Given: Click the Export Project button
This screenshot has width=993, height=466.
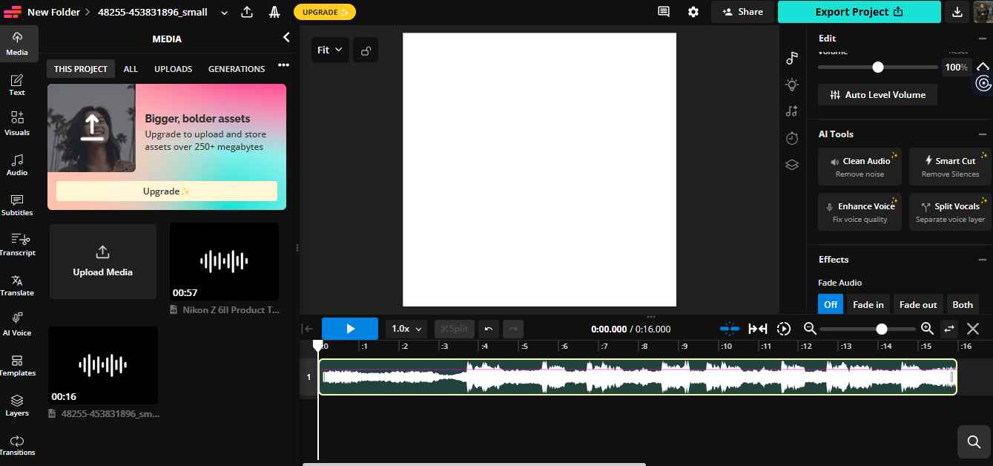Looking at the screenshot, I should [x=859, y=12].
